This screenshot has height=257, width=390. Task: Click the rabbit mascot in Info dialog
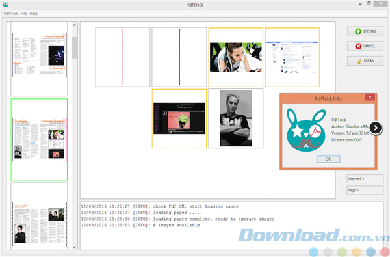(306, 130)
